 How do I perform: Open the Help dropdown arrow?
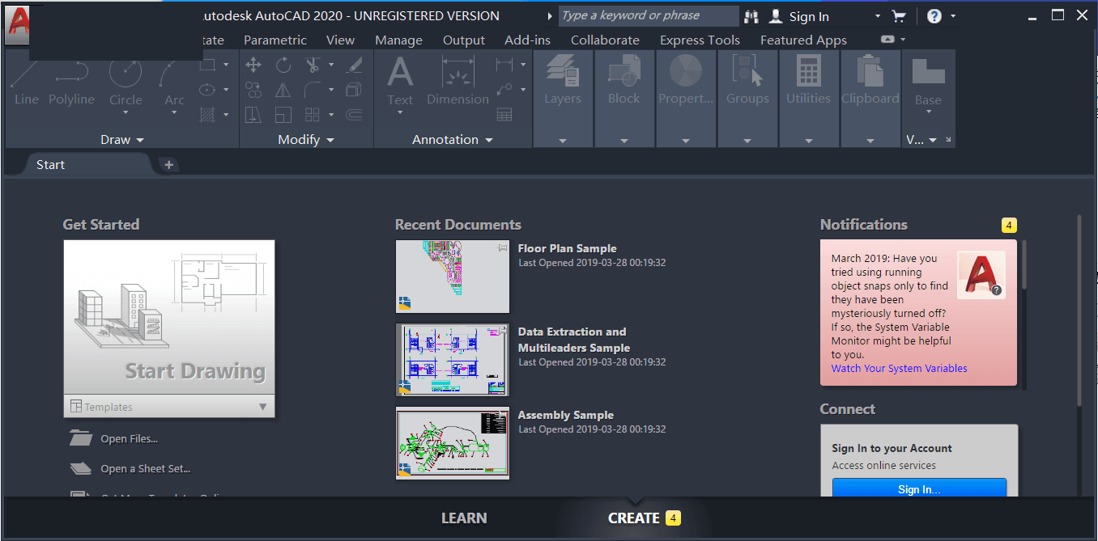[953, 16]
